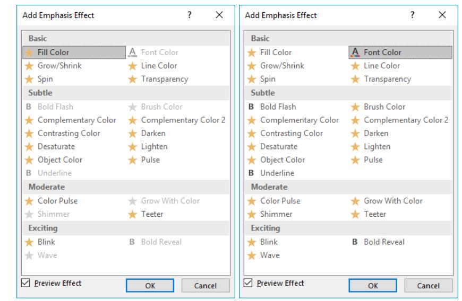The image size is (462, 301).
Task: Click Line Color star icon in left dialog
Action: point(133,66)
